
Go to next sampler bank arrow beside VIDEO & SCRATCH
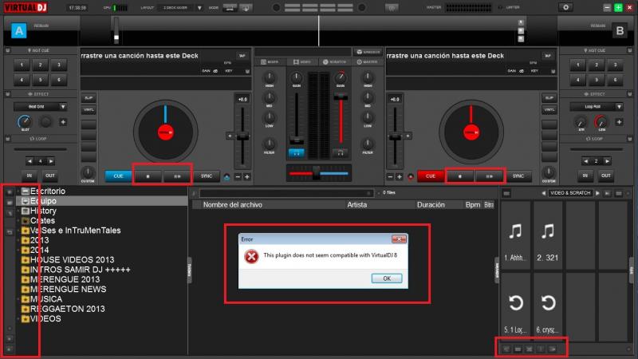tap(597, 193)
